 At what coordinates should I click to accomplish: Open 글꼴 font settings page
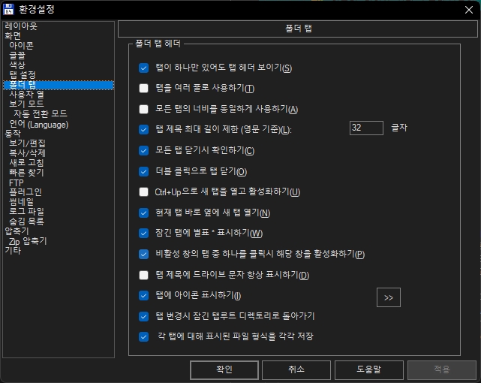click(17, 56)
